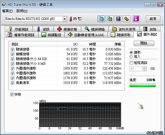Click the 52.2 毫秒 time value
This screenshot has height=135, width=165.
pos(89,64)
